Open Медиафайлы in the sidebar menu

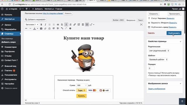[11, 29]
